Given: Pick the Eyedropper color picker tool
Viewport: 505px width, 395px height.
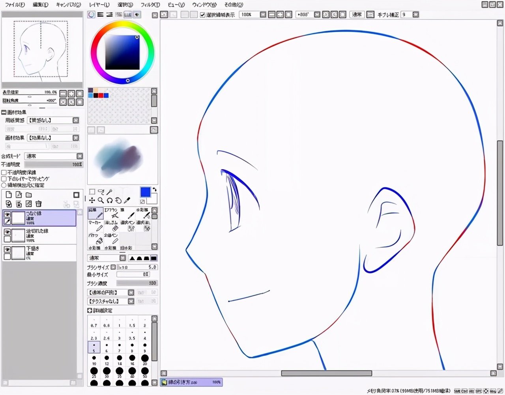Looking at the screenshot, I should click(x=127, y=200).
